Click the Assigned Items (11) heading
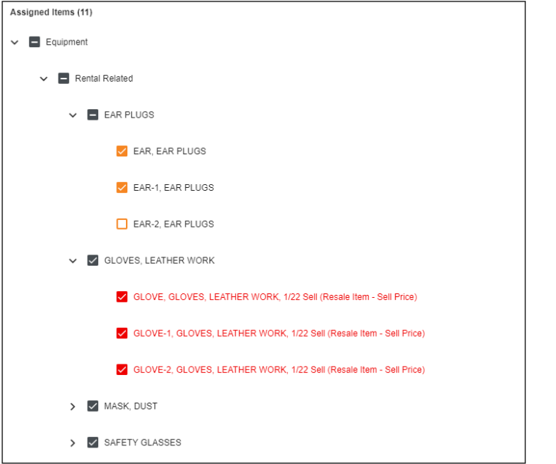This screenshot has width=556, height=464. [x=51, y=13]
